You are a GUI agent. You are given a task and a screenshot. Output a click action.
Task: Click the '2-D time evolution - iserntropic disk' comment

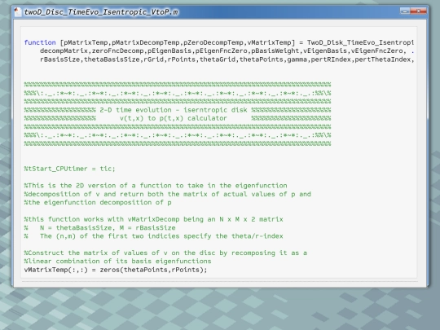point(174,110)
